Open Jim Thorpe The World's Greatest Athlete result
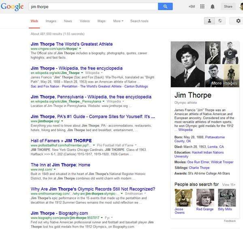The image size is (243, 229). pyautogui.click(x=72, y=44)
